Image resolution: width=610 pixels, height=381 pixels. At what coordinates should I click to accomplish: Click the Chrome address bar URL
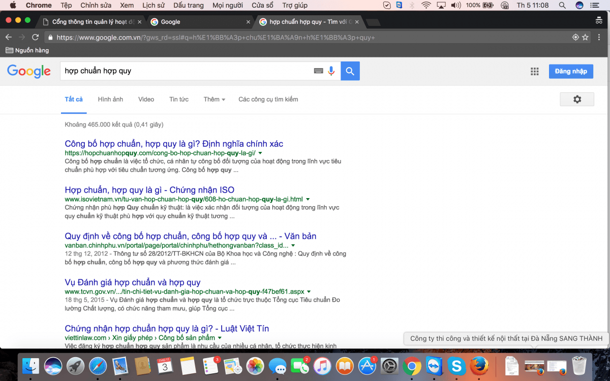click(x=216, y=38)
